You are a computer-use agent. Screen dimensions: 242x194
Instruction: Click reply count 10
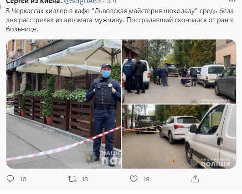[x=23, y=179]
